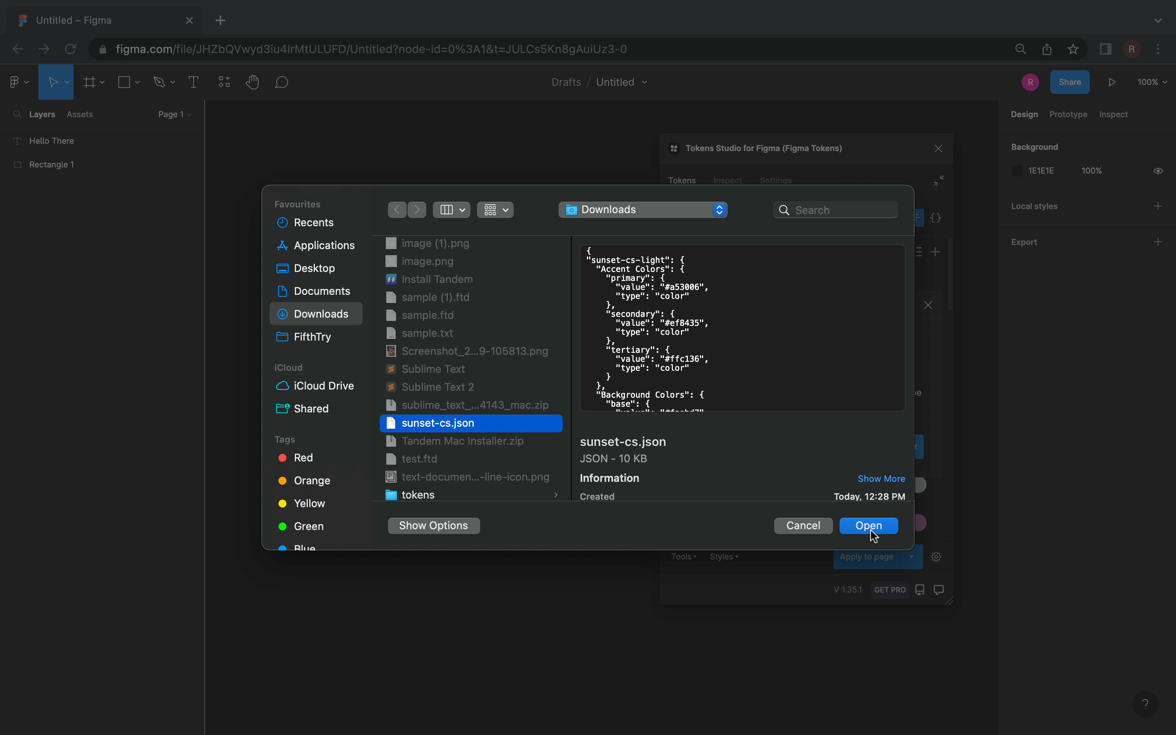Select the Red tag
Screen dimensions: 1176x735
point(296,457)
